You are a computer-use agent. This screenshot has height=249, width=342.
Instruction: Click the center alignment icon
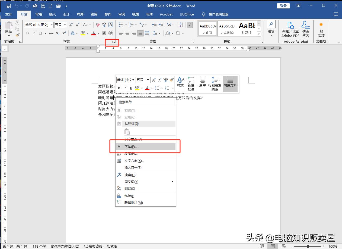(127, 33)
